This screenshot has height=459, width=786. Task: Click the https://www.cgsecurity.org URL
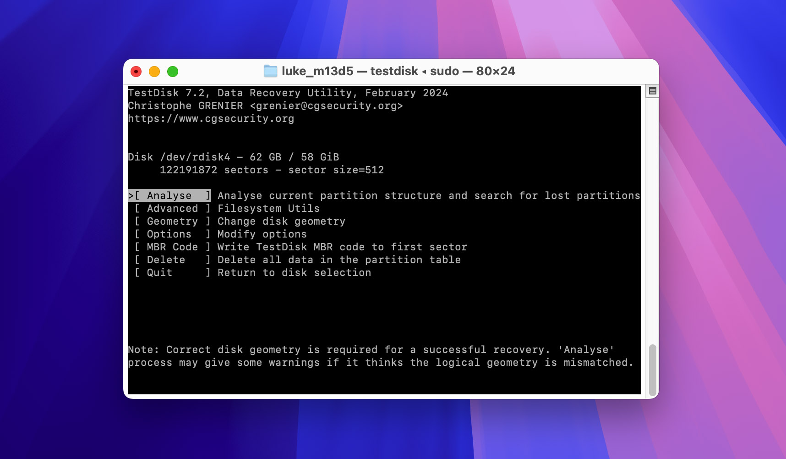(211, 118)
